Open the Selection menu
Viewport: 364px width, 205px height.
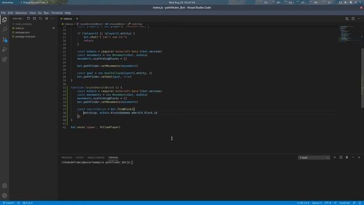click(21, 13)
